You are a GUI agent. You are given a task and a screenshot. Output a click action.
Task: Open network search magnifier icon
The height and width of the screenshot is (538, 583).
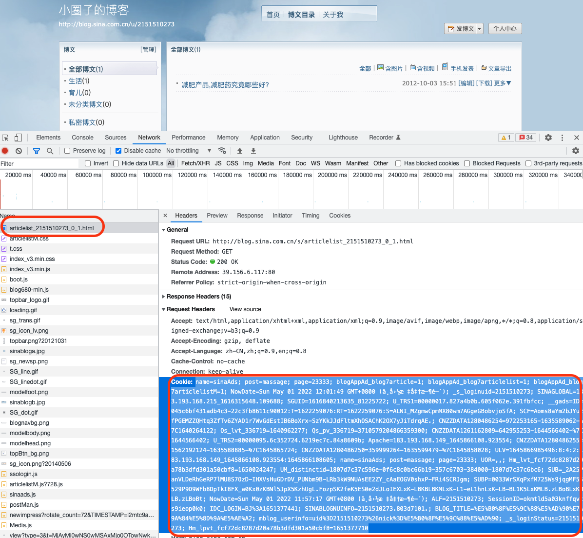50,151
